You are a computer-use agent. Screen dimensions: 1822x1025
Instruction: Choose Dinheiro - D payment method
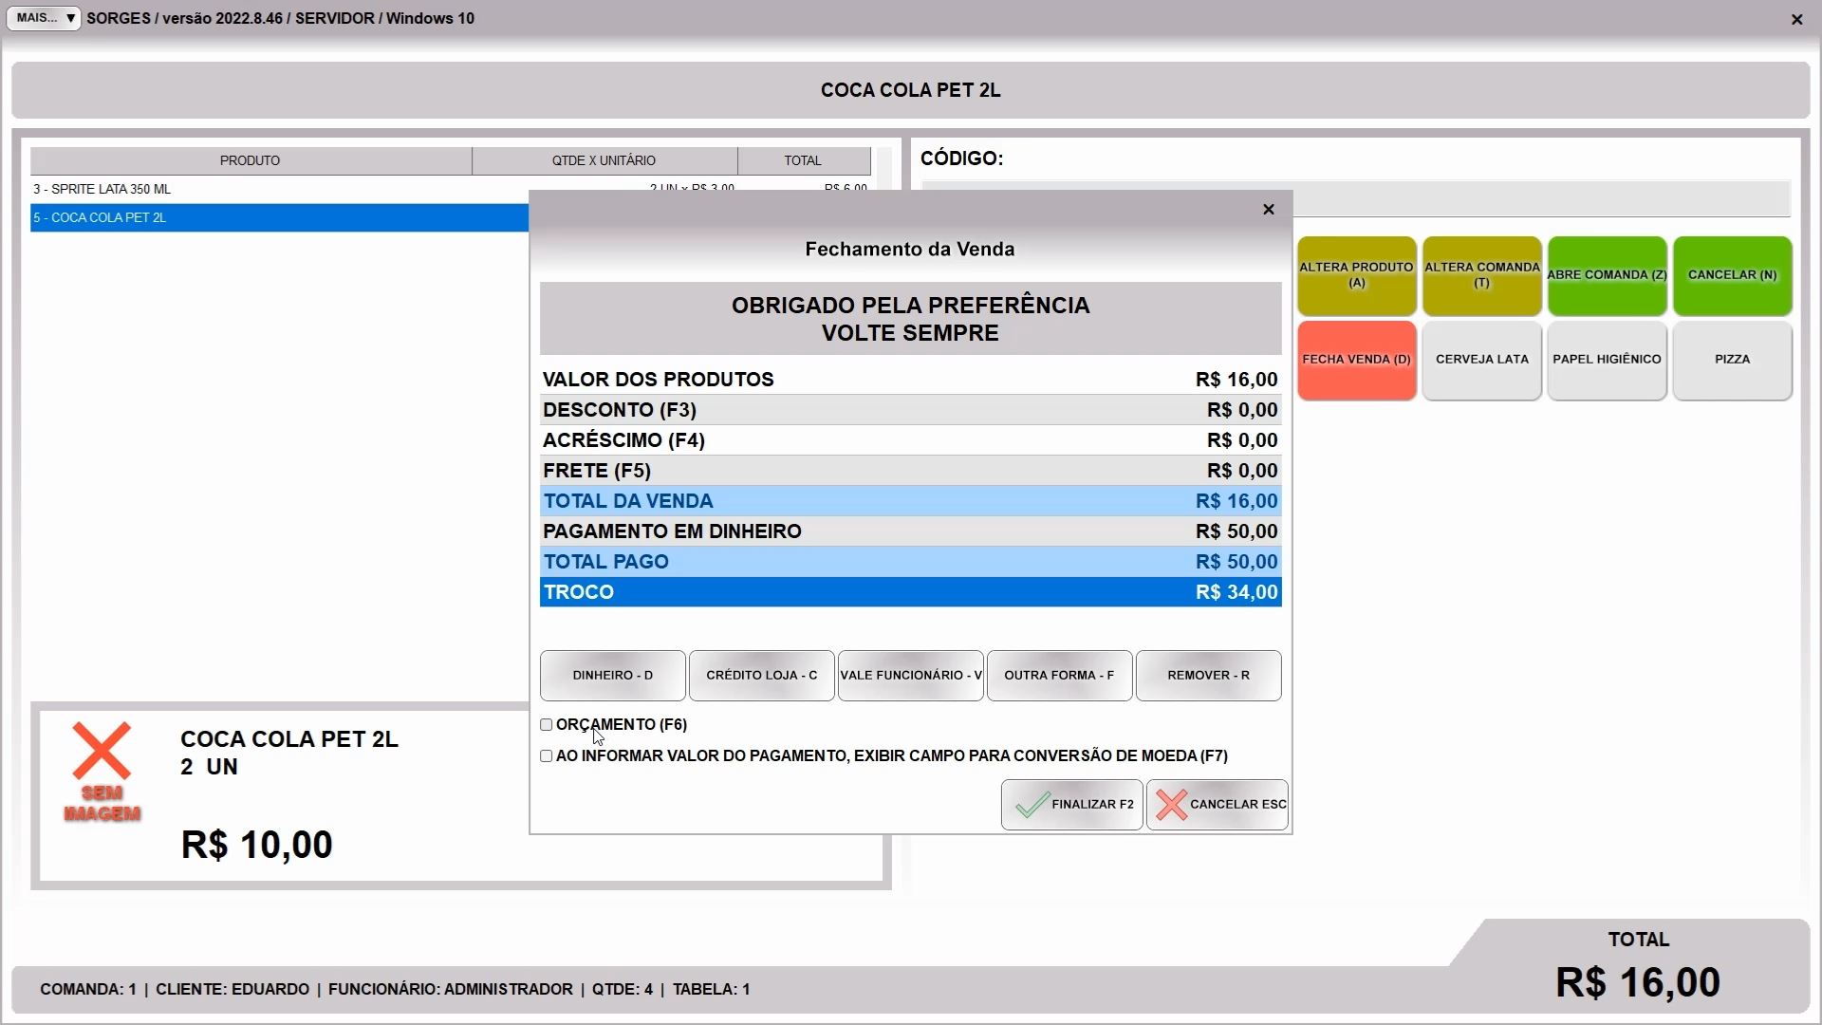coord(612,676)
